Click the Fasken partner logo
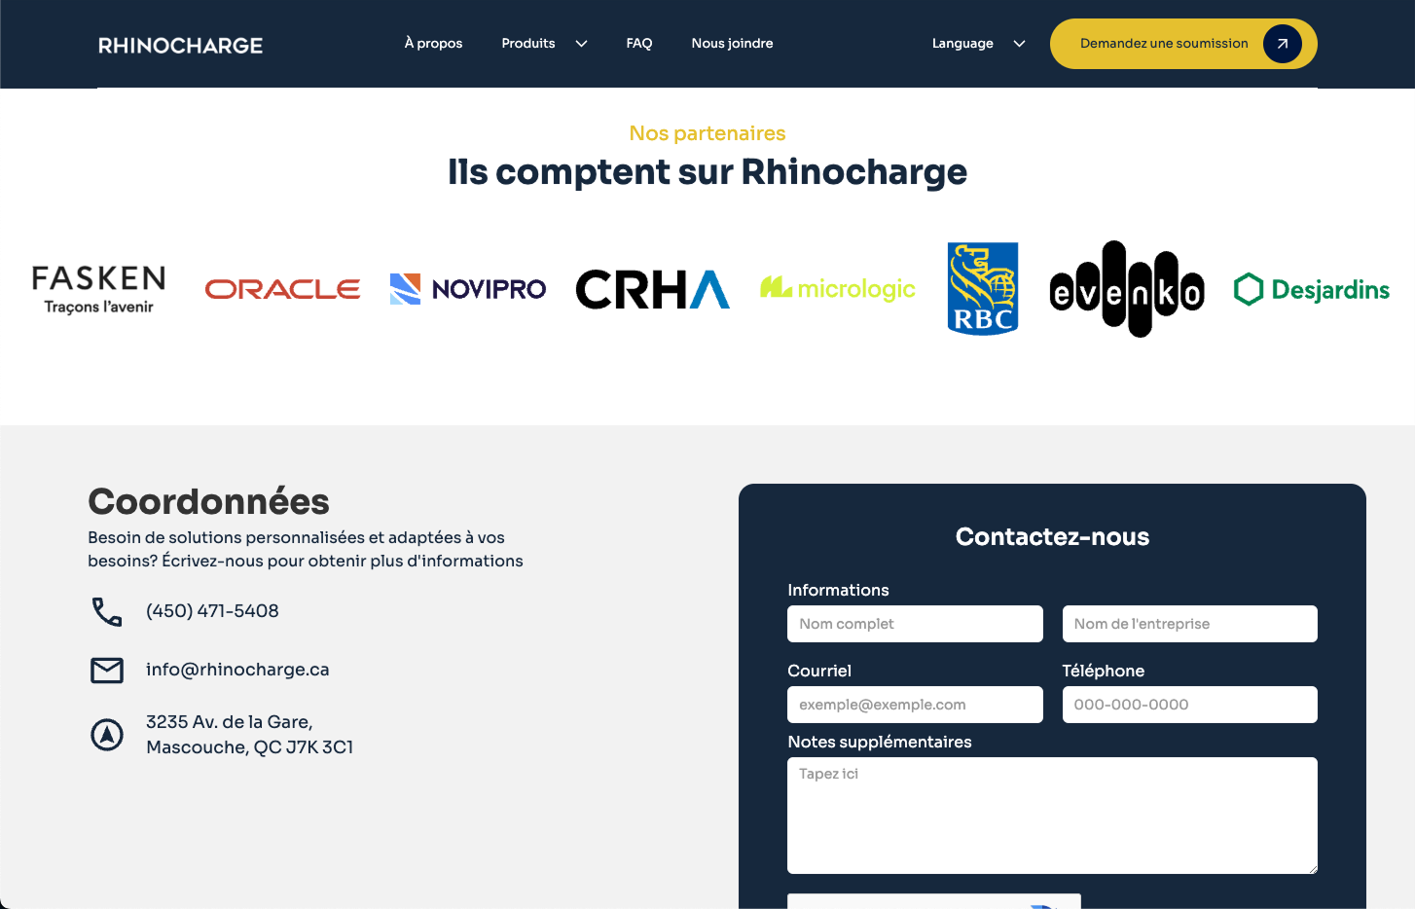The image size is (1415, 909). (98, 289)
